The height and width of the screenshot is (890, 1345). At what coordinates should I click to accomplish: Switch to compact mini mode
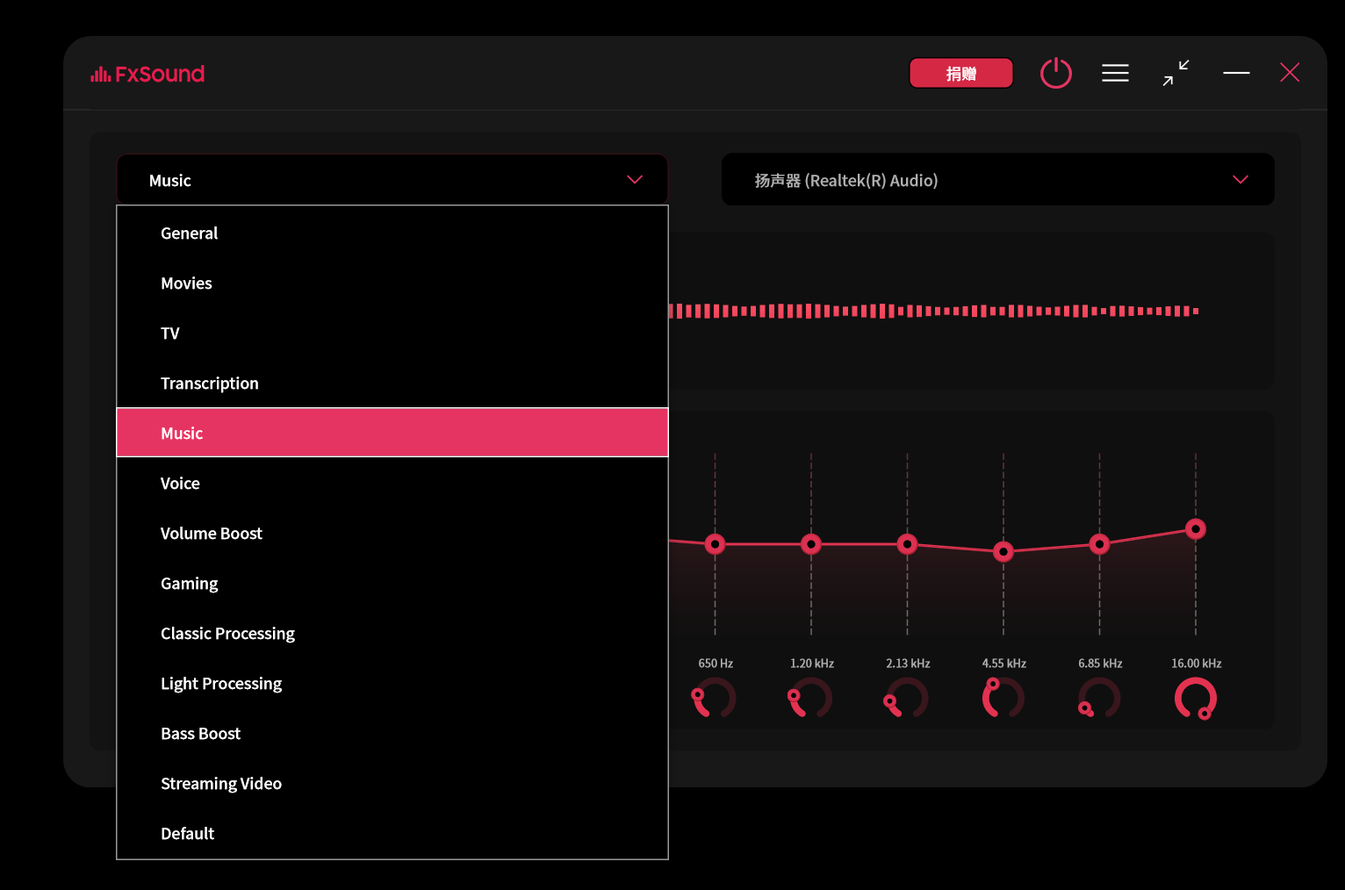pos(1176,73)
